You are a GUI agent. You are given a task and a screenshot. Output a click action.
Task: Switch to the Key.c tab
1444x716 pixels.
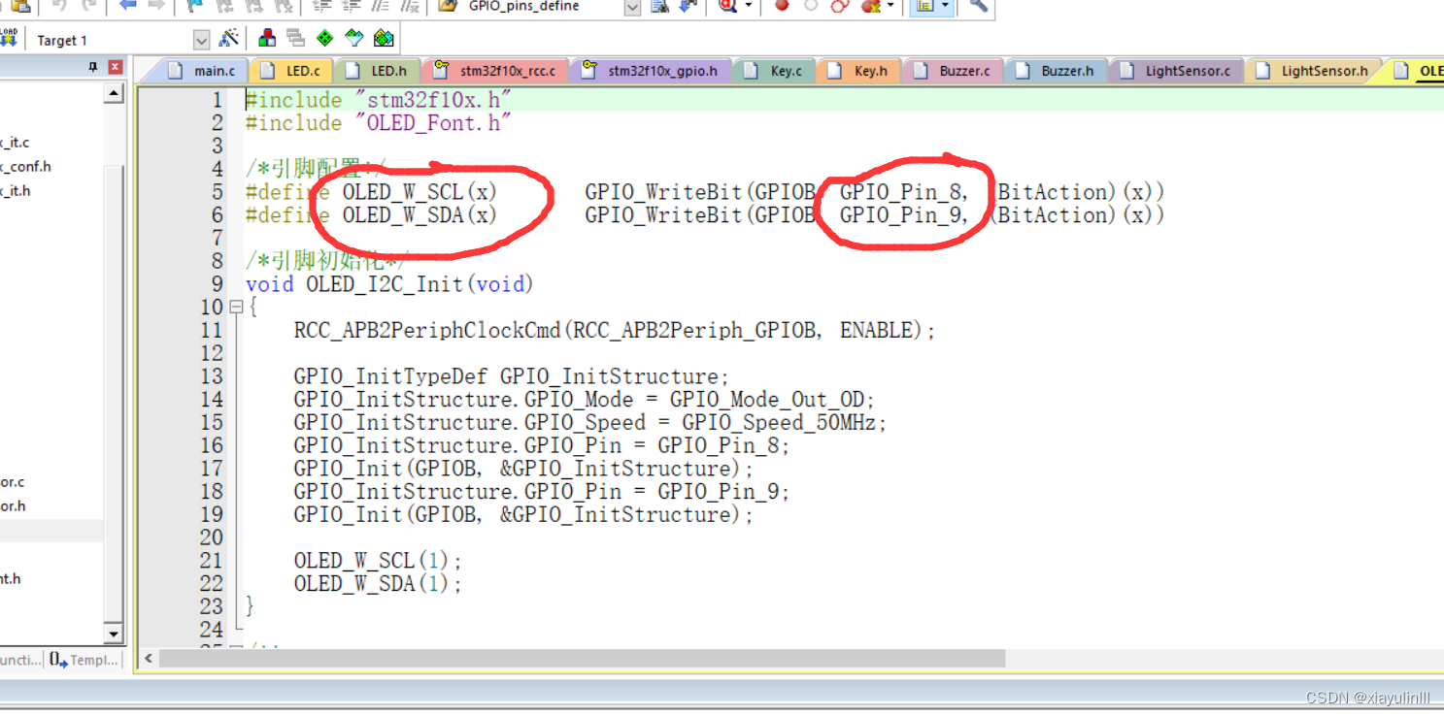(774, 71)
